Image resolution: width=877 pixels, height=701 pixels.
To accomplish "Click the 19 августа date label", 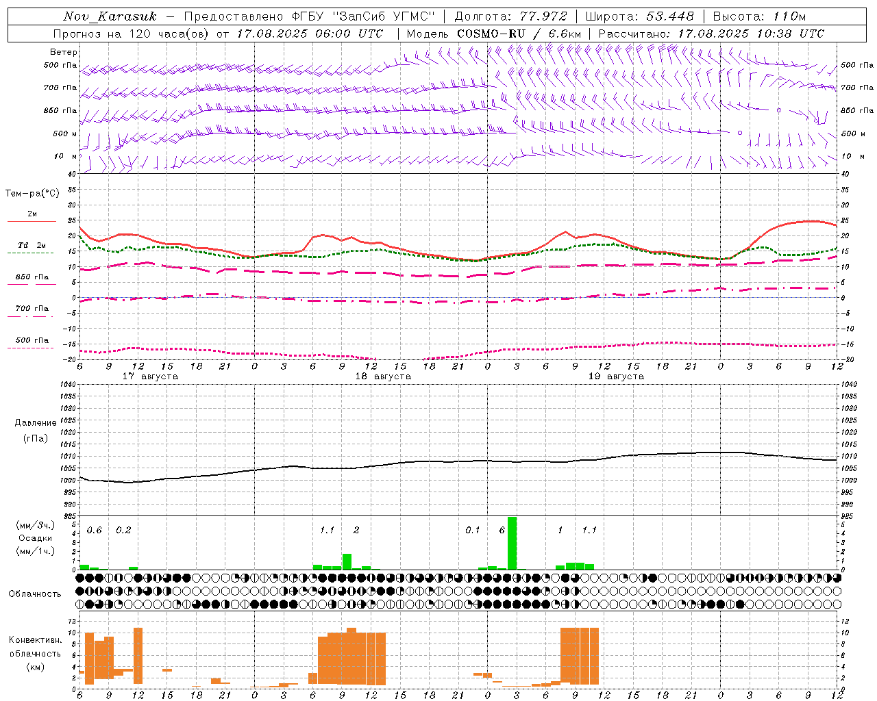I will [x=616, y=377].
